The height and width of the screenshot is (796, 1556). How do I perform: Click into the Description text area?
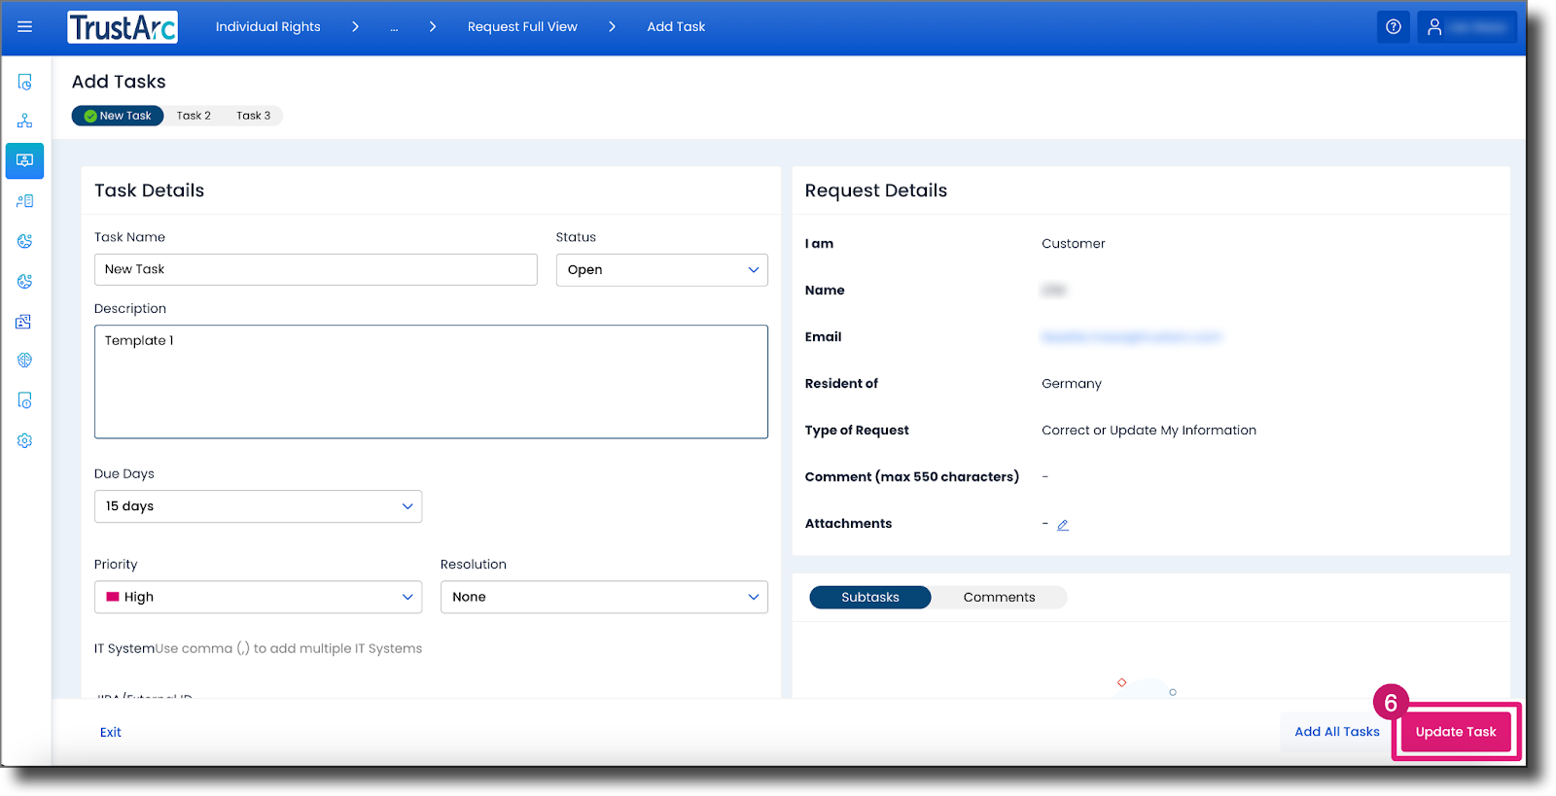point(431,382)
